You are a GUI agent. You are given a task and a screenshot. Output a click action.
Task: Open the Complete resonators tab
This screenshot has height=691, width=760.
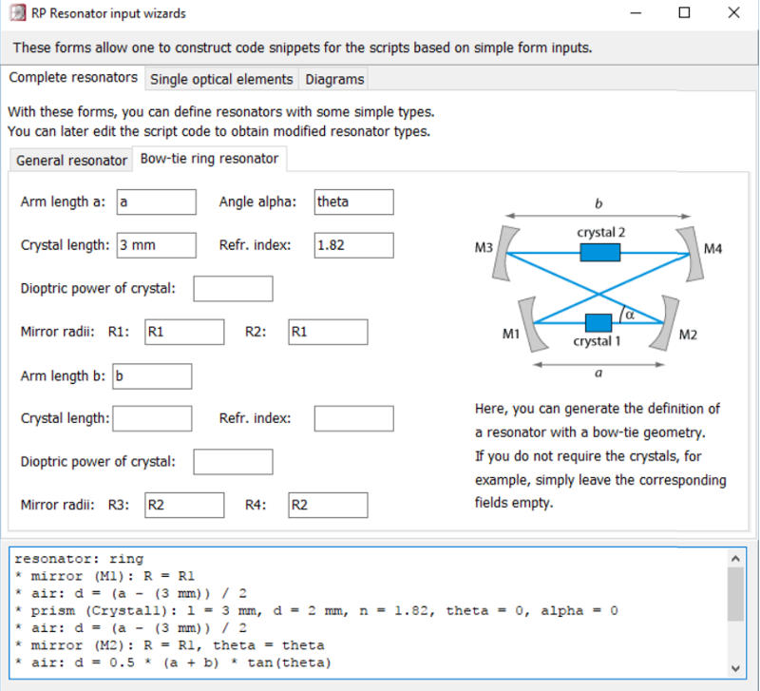(73, 78)
